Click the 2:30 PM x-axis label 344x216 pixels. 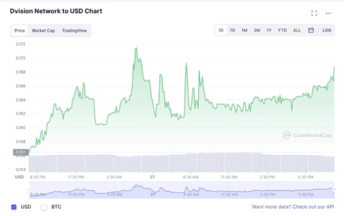click(x=267, y=177)
